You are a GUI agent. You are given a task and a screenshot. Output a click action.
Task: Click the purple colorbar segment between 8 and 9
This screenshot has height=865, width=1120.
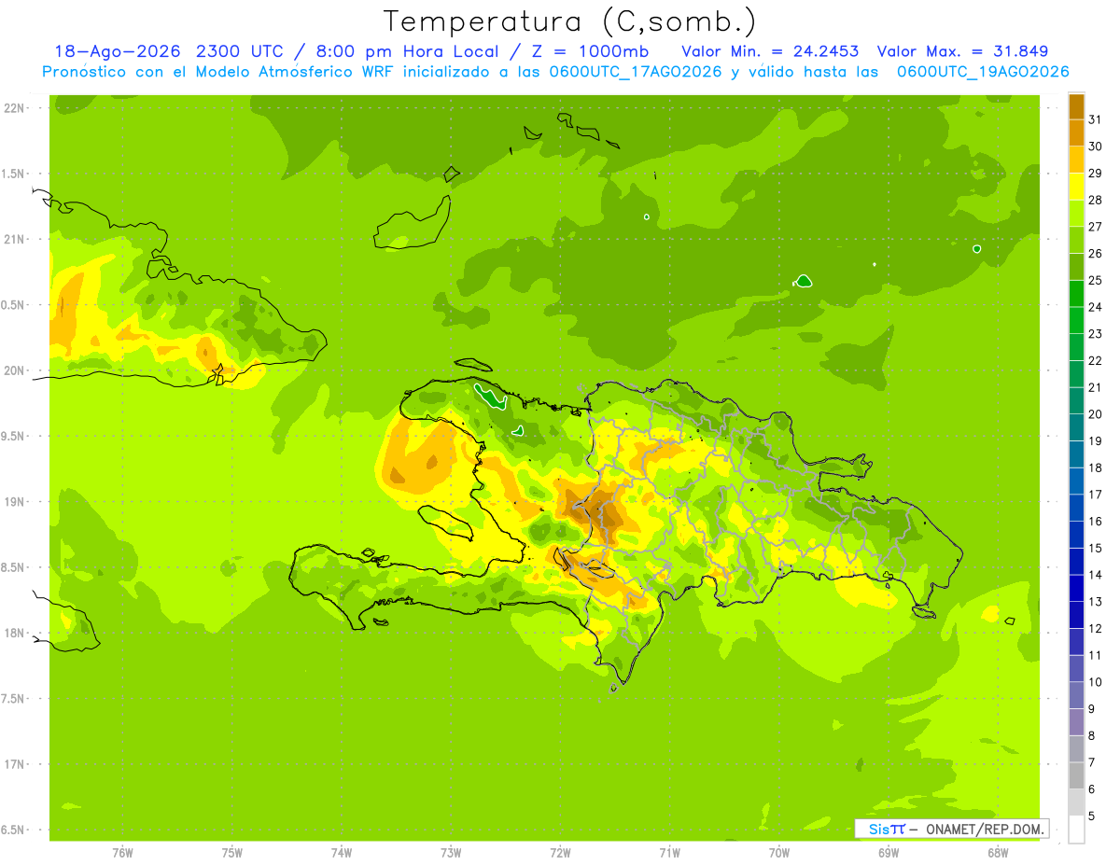[1076, 722]
